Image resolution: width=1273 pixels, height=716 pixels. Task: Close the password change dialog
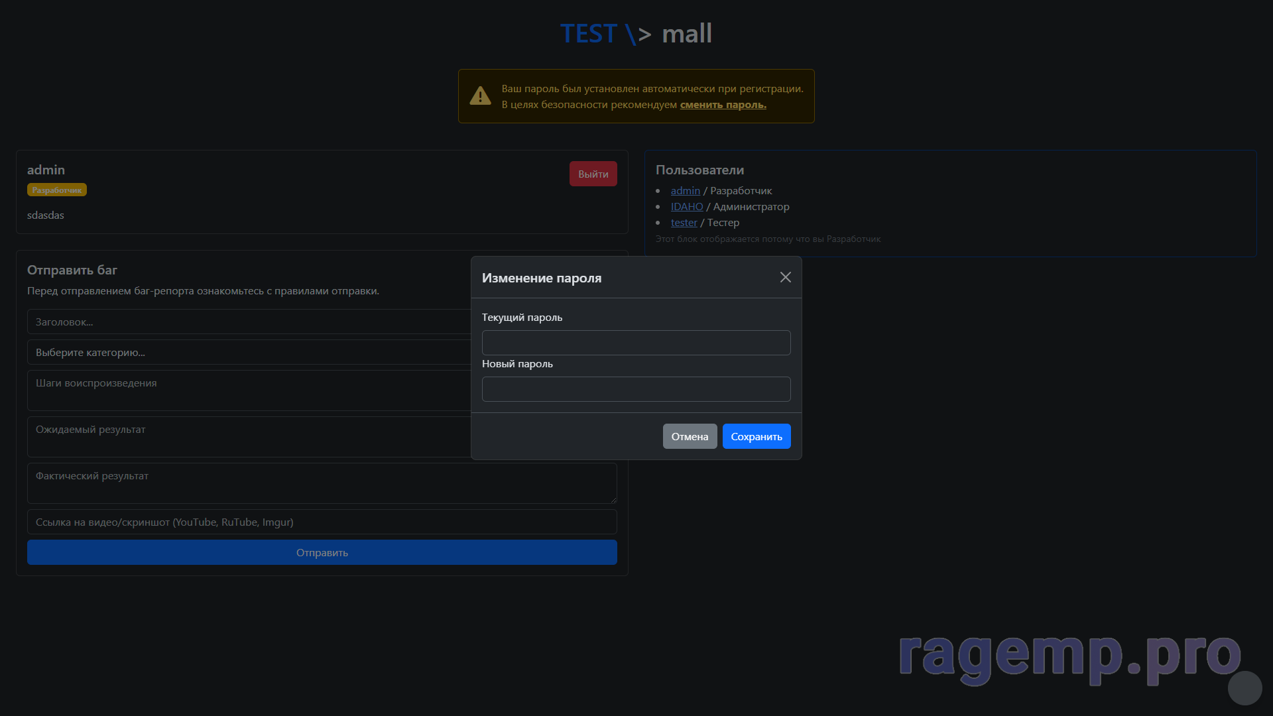pos(785,277)
